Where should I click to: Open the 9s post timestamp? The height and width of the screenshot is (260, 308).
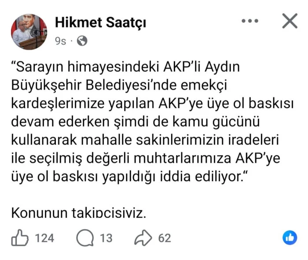(61, 41)
